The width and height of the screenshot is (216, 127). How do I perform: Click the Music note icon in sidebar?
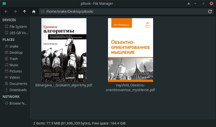[7, 65]
